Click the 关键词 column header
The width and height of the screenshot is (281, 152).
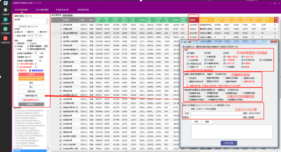coord(71,20)
